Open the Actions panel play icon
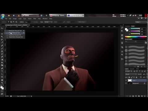The image size is (148, 111). pos(122,31)
